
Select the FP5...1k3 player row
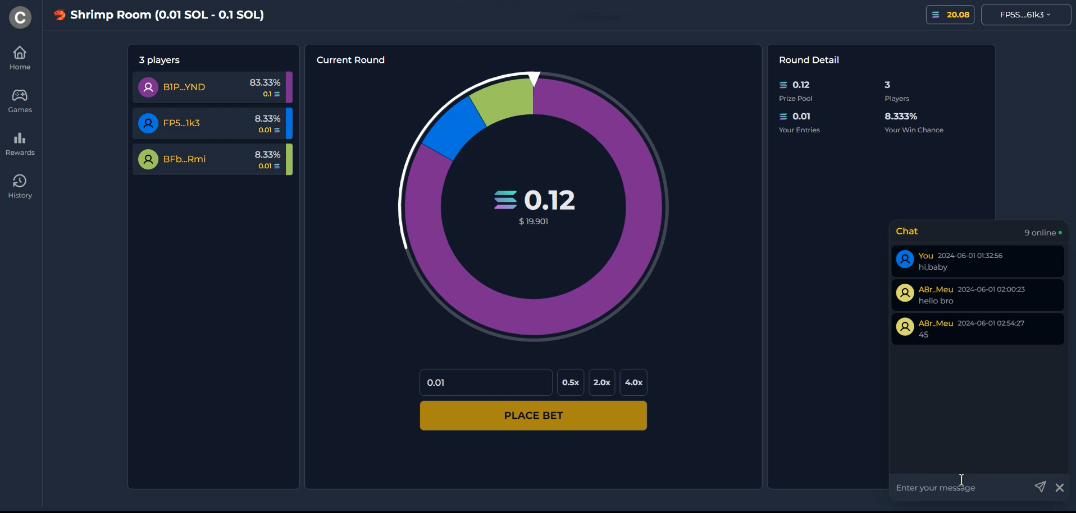pos(212,123)
